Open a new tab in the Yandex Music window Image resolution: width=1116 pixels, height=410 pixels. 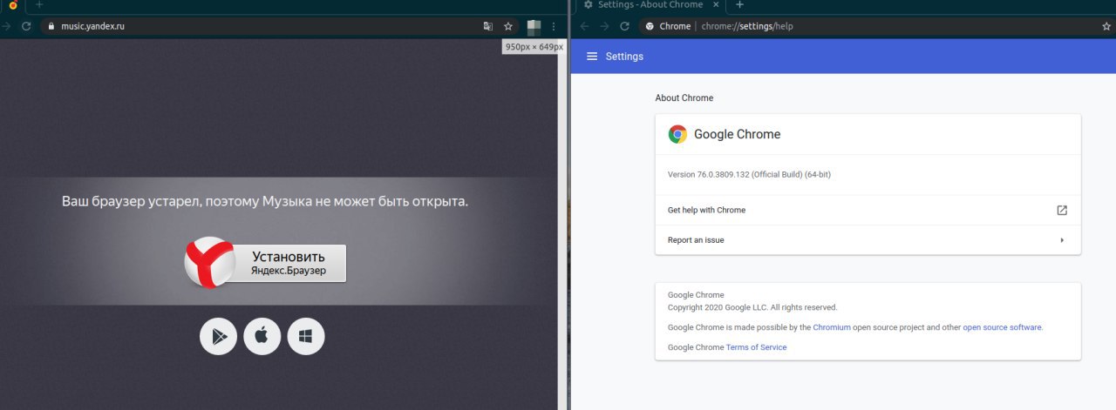pyautogui.click(x=39, y=5)
